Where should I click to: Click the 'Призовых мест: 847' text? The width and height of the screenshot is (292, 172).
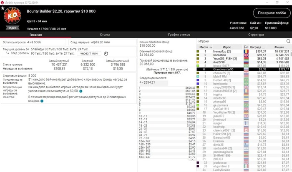pos(167,72)
